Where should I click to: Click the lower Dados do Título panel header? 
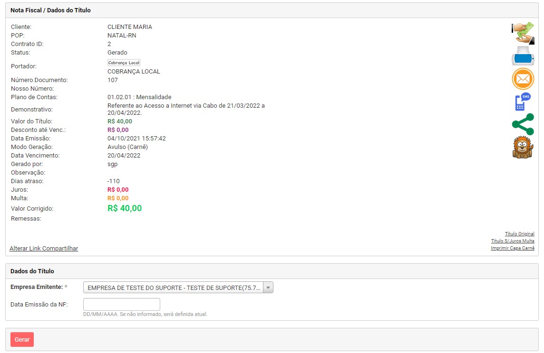tap(32, 271)
